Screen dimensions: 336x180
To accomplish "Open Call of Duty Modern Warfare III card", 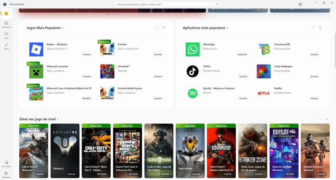I will click(x=221, y=151).
